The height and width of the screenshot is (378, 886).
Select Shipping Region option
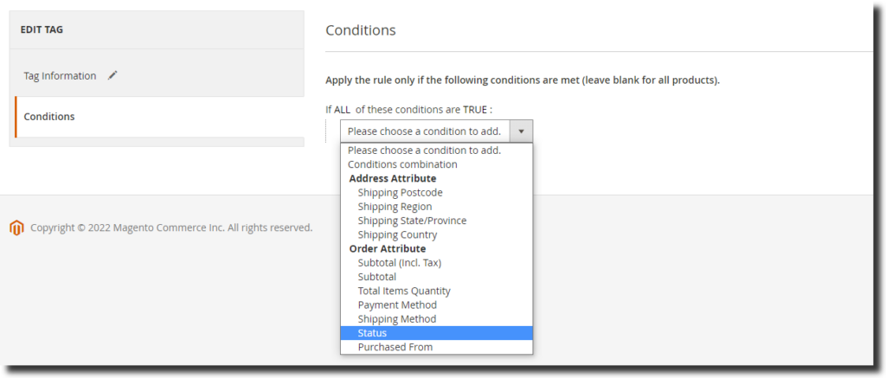click(395, 207)
